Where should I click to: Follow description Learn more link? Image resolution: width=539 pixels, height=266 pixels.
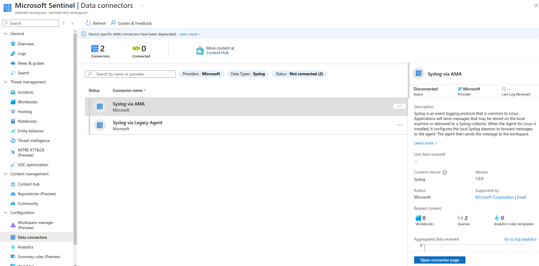[x=425, y=143]
